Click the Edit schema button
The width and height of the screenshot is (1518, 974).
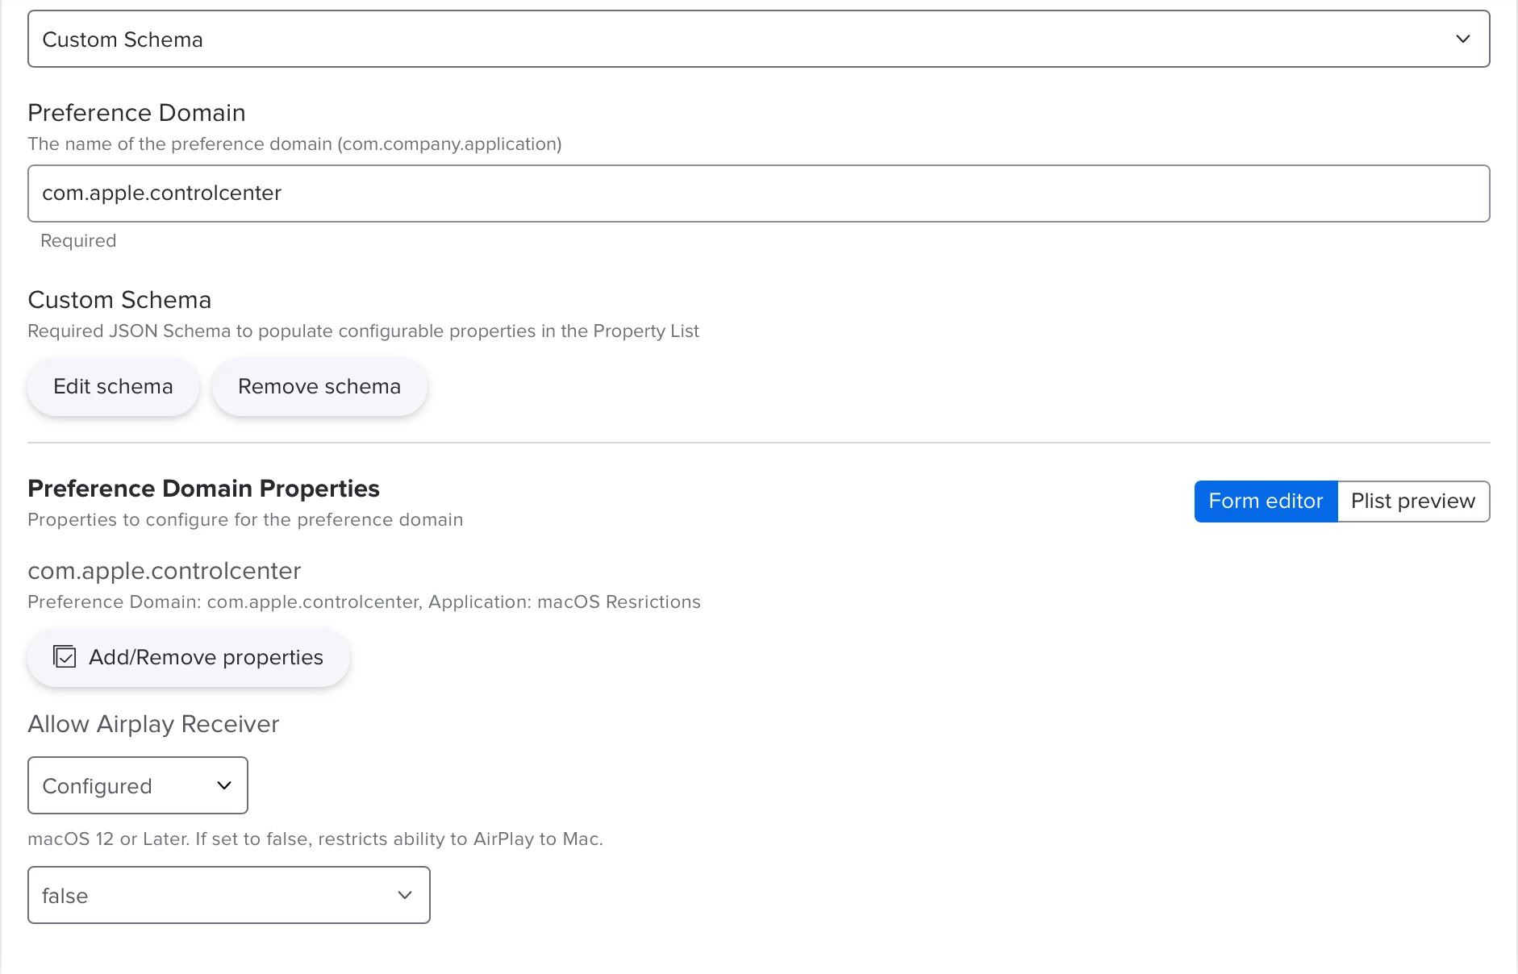113,387
